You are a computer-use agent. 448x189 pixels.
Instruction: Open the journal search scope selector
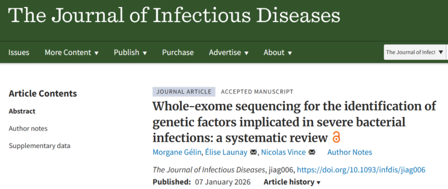click(x=413, y=52)
